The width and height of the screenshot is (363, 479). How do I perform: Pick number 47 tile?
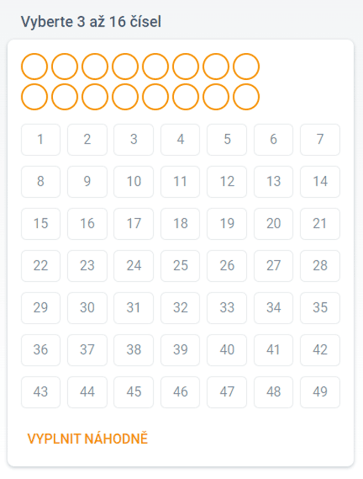(x=227, y=392)
